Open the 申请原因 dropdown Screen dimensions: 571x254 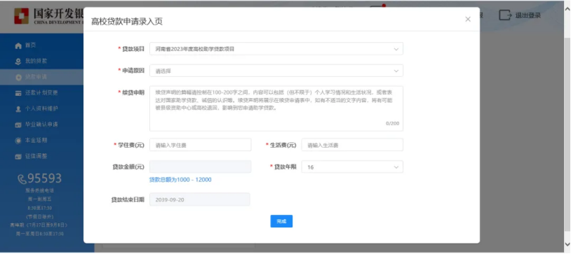pyautogui.click(x=276, y=71)
